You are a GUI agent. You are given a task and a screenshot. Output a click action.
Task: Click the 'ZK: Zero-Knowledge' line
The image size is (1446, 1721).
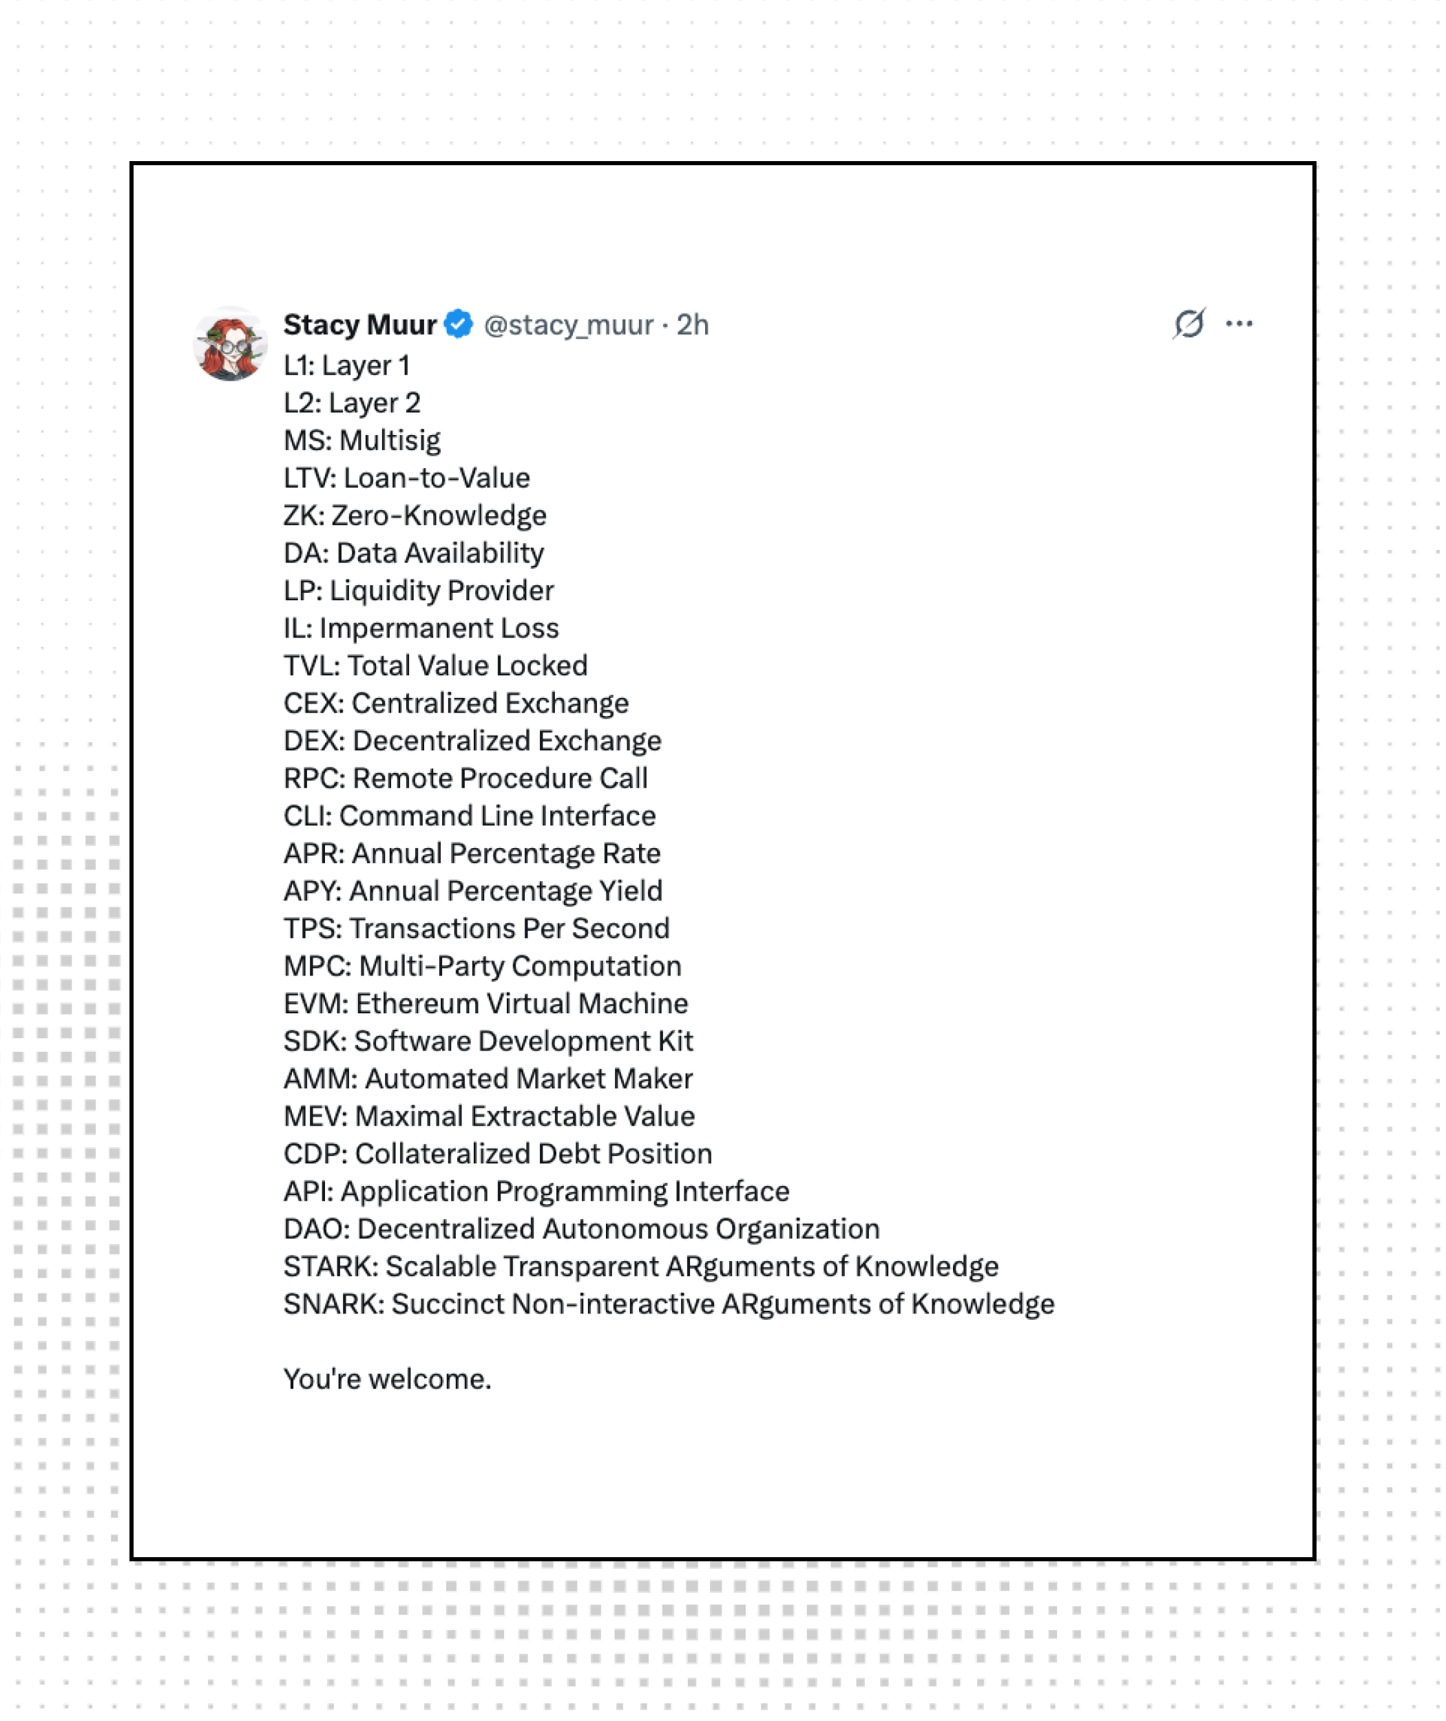pos(415,516)
